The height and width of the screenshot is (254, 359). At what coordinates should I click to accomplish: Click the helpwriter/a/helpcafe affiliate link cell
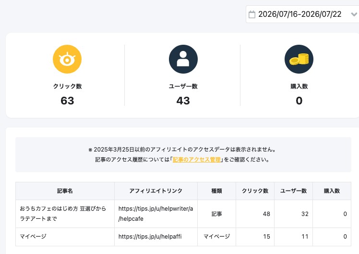pos(156,214)
